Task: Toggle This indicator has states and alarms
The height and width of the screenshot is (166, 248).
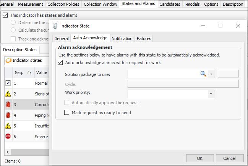Action: tap(5, 15)
